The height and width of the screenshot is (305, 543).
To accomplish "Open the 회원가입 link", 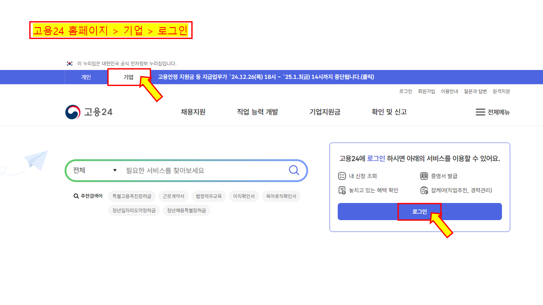I will 426,91.
